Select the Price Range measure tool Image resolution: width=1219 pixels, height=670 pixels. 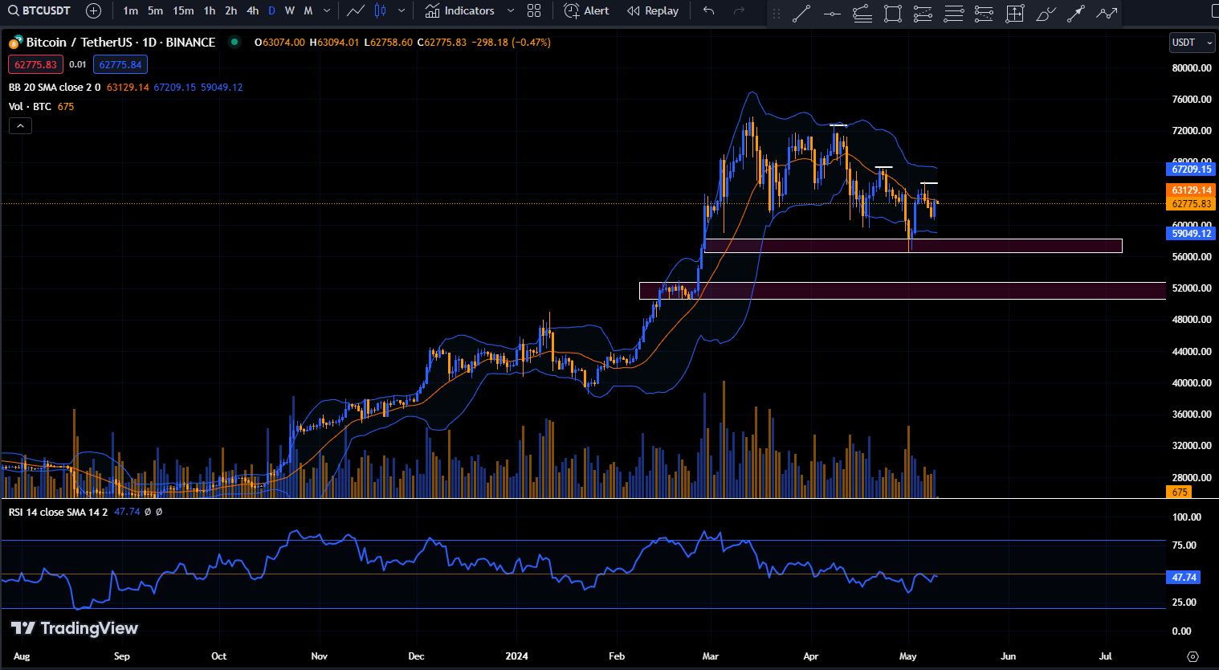click(1014, 13)
